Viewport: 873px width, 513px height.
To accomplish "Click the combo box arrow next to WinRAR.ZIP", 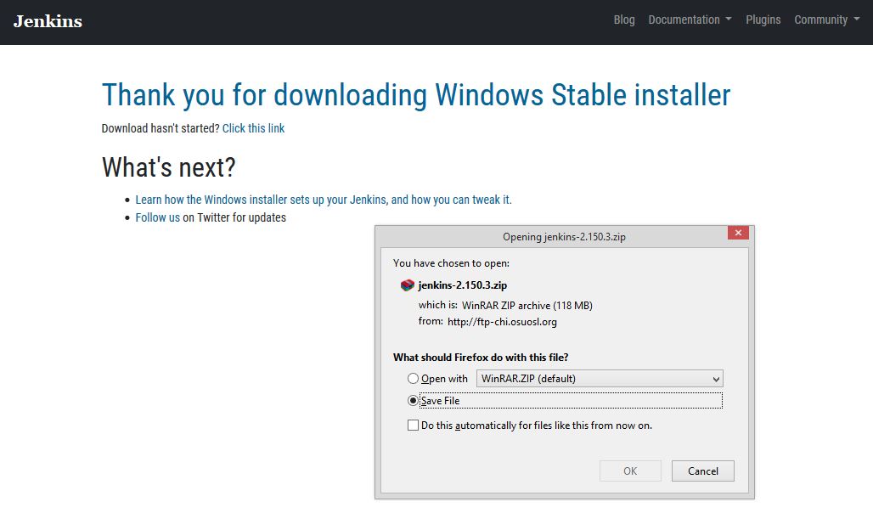I will (716, 378).
